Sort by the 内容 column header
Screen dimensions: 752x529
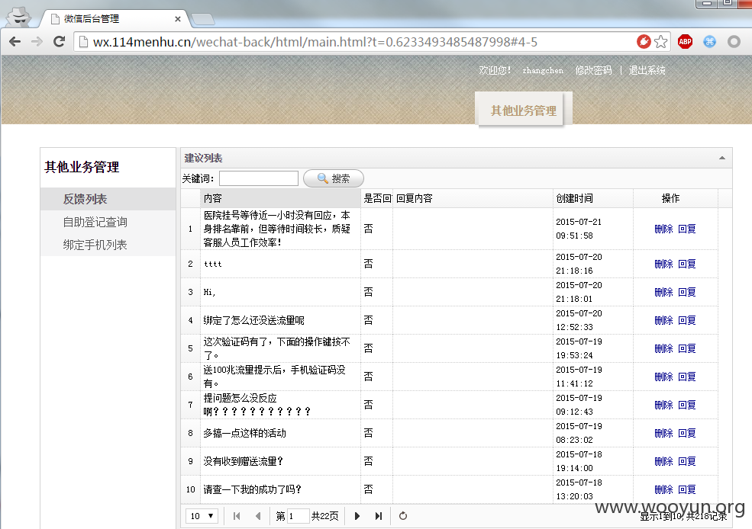280,198
